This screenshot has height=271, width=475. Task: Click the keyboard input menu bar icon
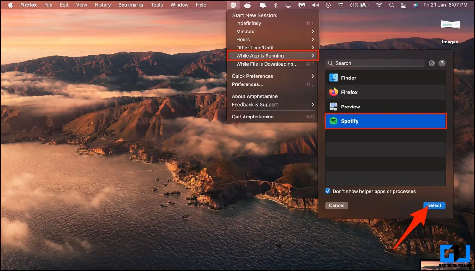[x=340, y=5]
